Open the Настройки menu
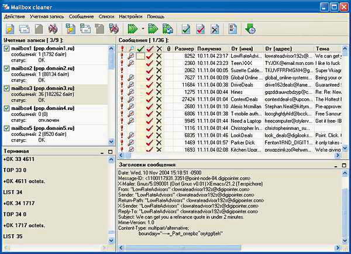This screenshot has width=351, height=254. [130, 16]
